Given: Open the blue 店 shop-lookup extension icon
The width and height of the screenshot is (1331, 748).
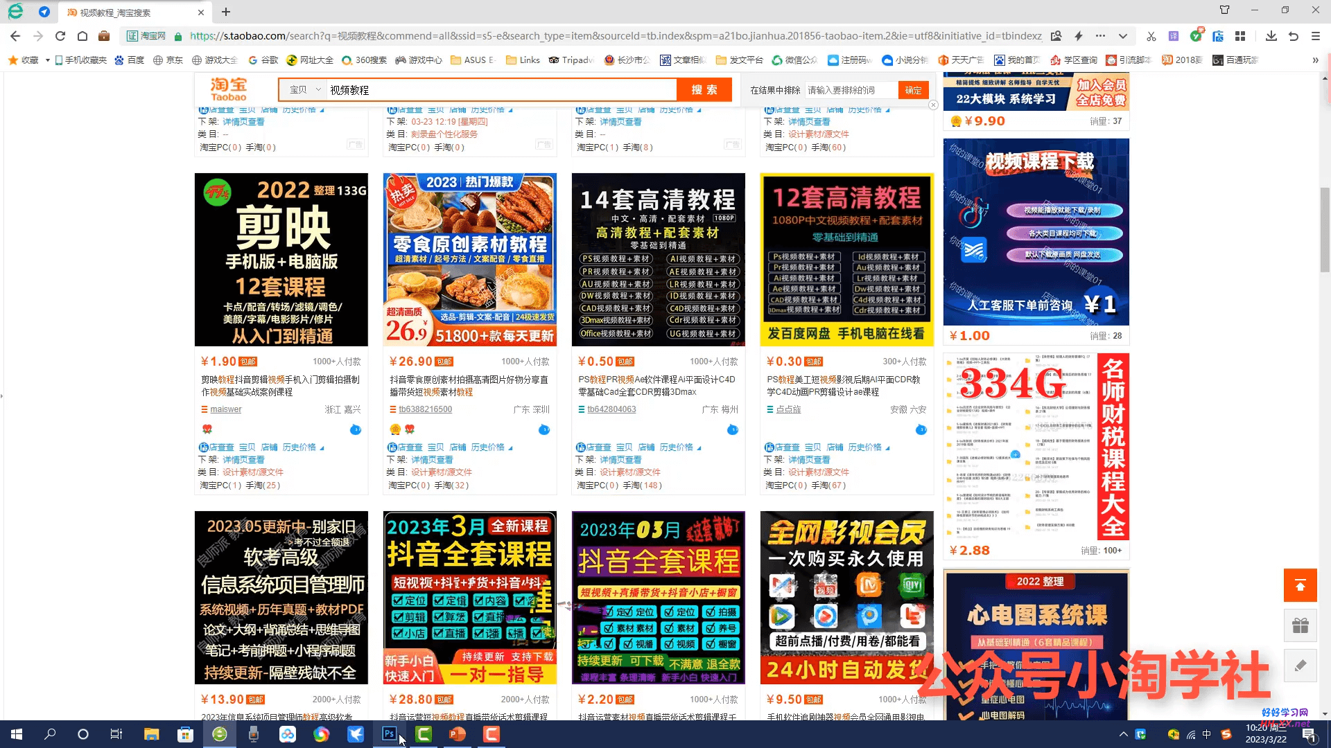Looking at the screenshot, I should pyautogui.click(x=1218, y=36).
